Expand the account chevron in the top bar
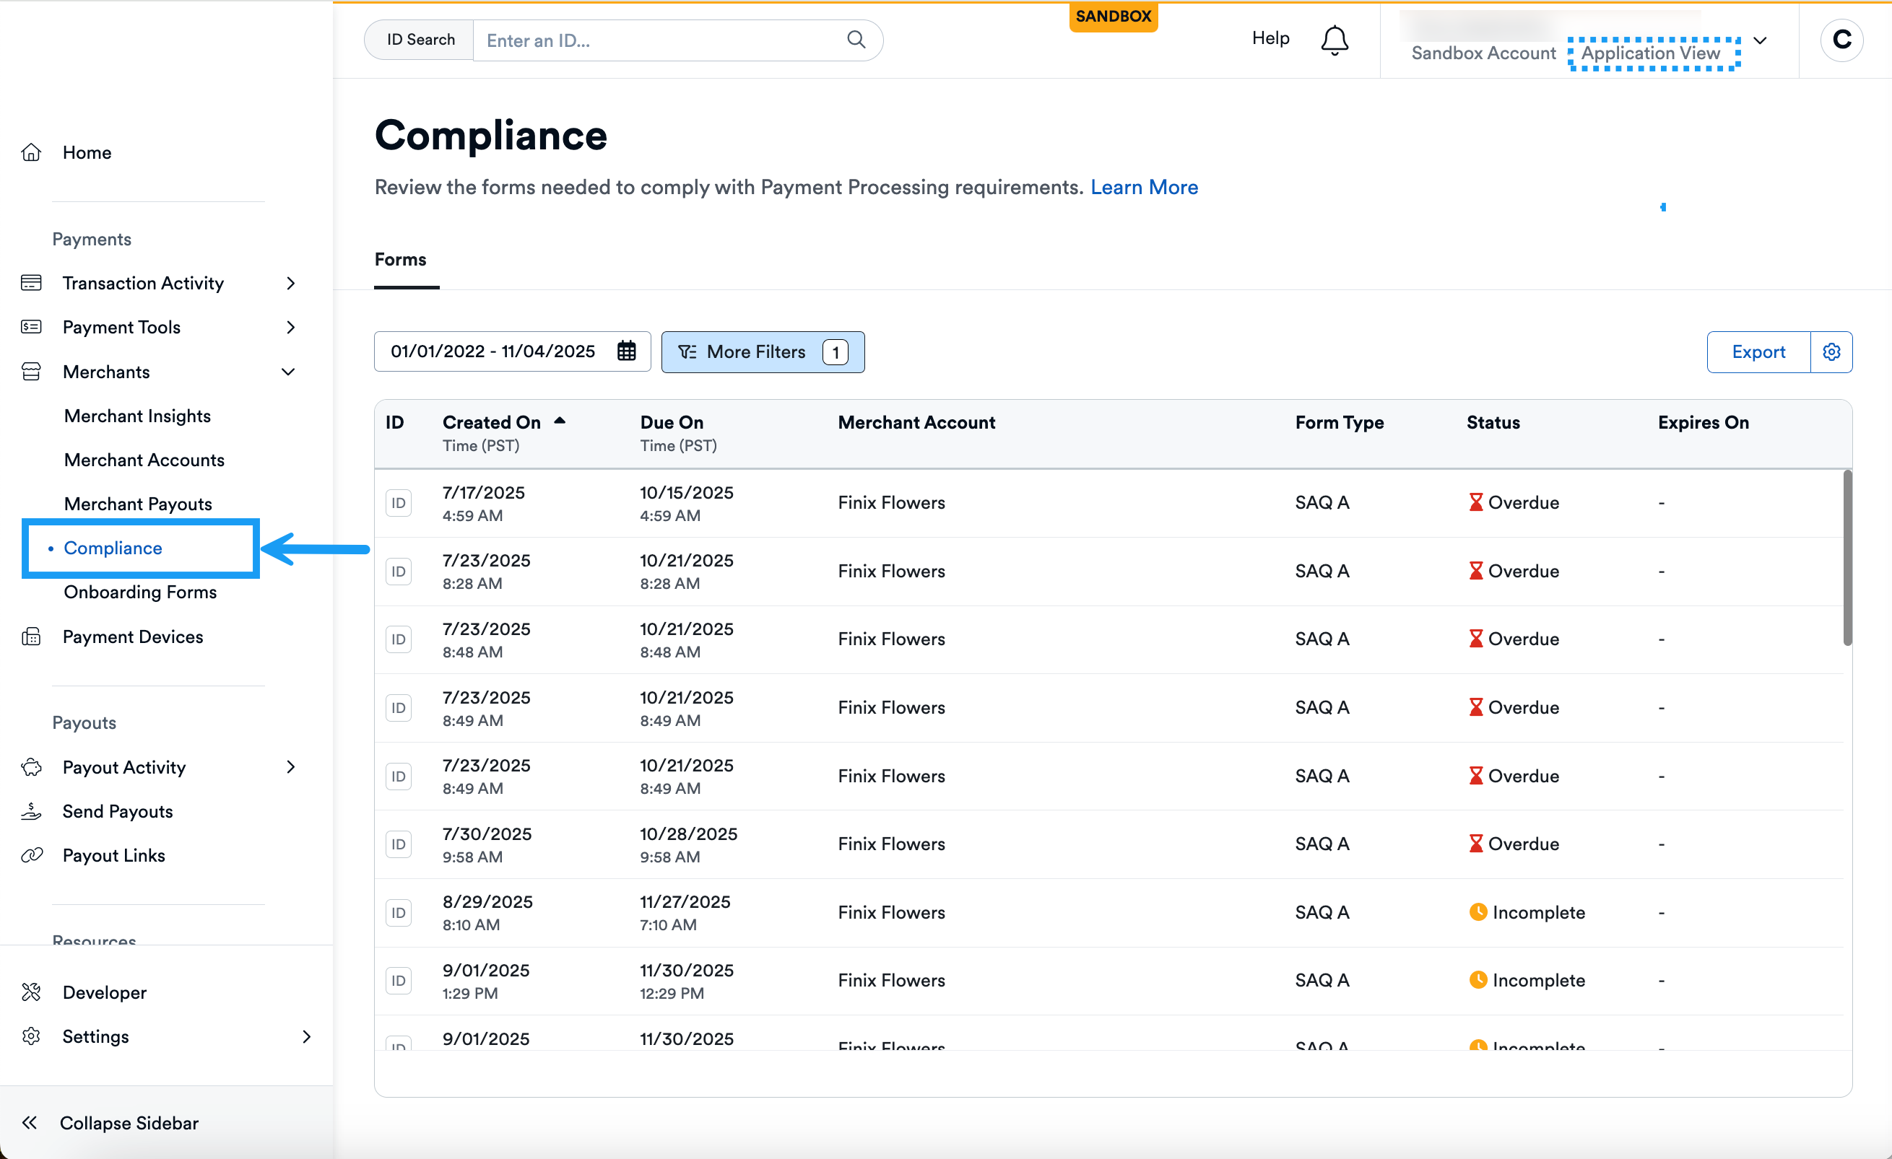The image size is (1892, 1159). (x=1761, y=40)
